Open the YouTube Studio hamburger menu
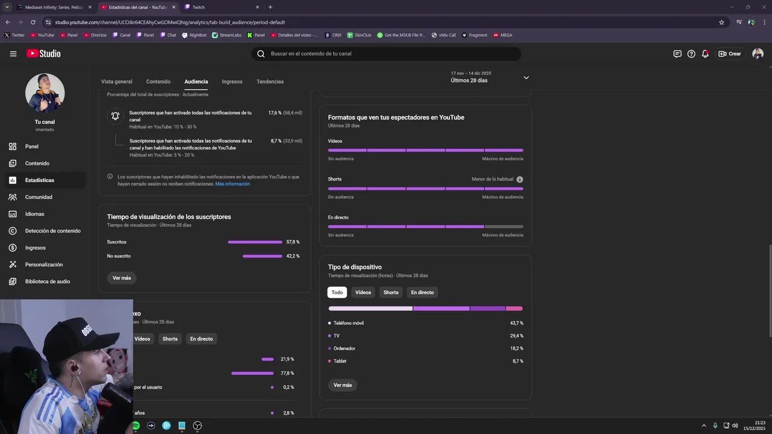 click(x=13, y=54)
